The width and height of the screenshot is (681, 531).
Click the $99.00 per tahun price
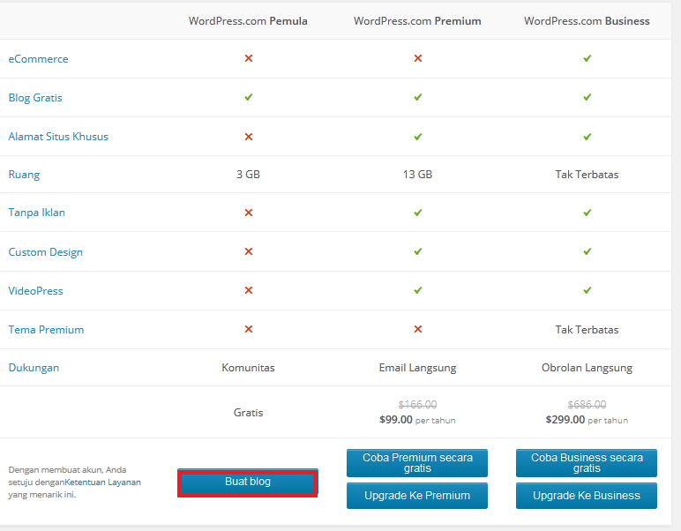click(417, 420)
